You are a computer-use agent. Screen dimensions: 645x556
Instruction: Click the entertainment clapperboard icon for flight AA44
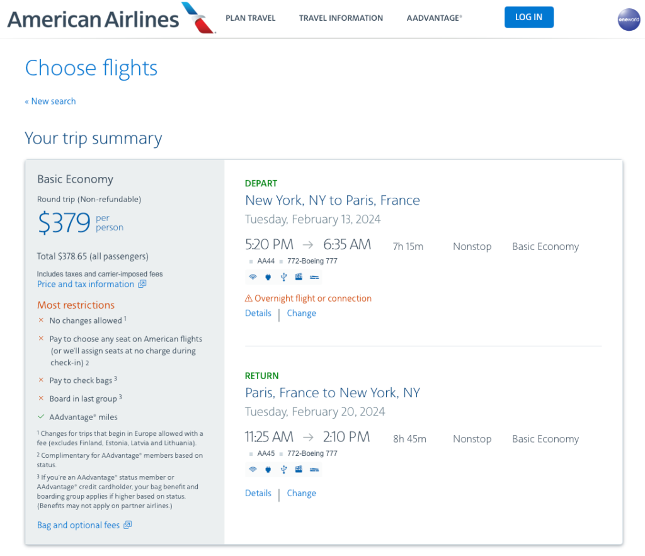point(299,276)
